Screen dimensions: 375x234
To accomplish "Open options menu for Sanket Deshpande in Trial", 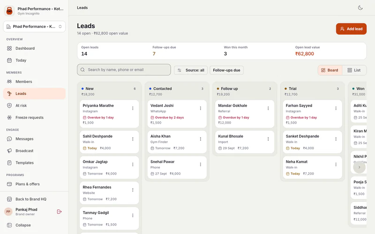I will pos(336,139).
